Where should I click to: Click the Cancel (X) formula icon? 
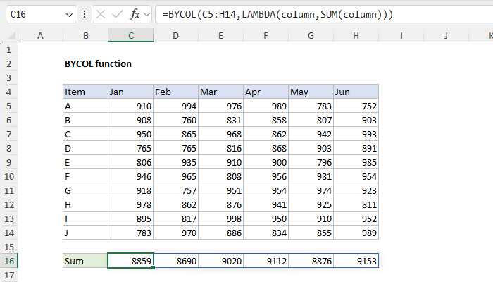point(101,15)
